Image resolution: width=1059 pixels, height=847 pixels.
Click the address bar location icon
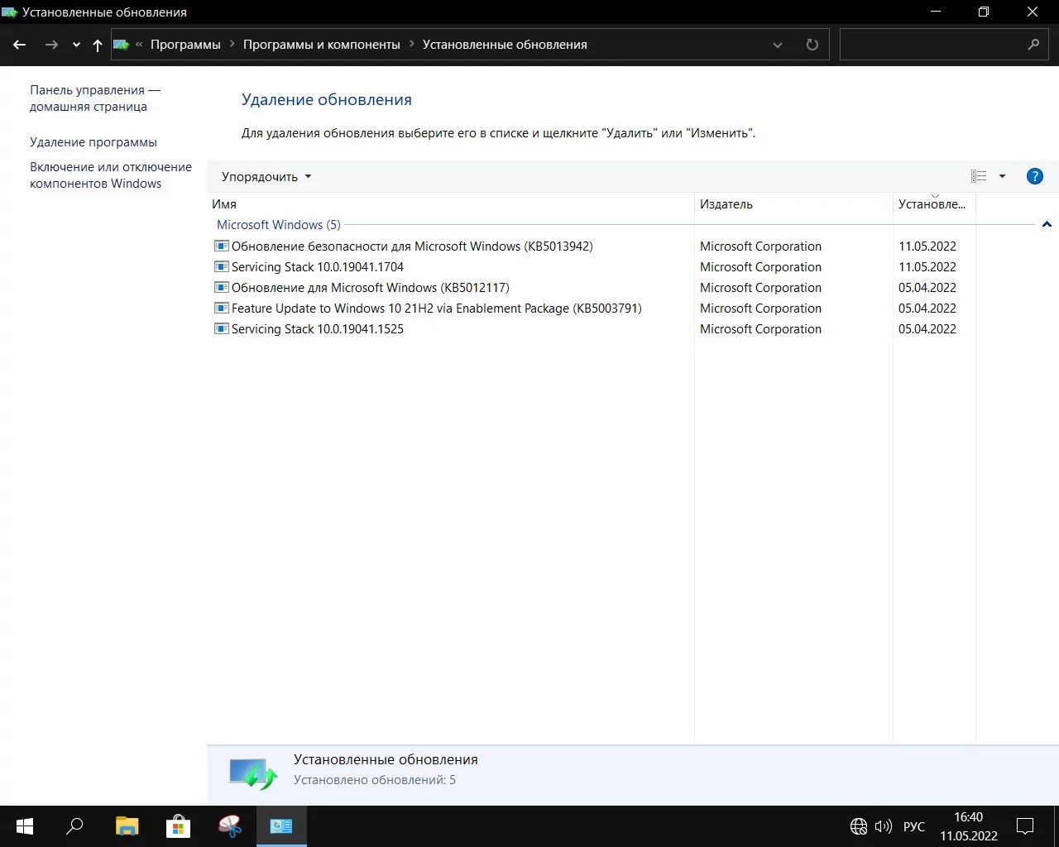(x=121, y=45)
